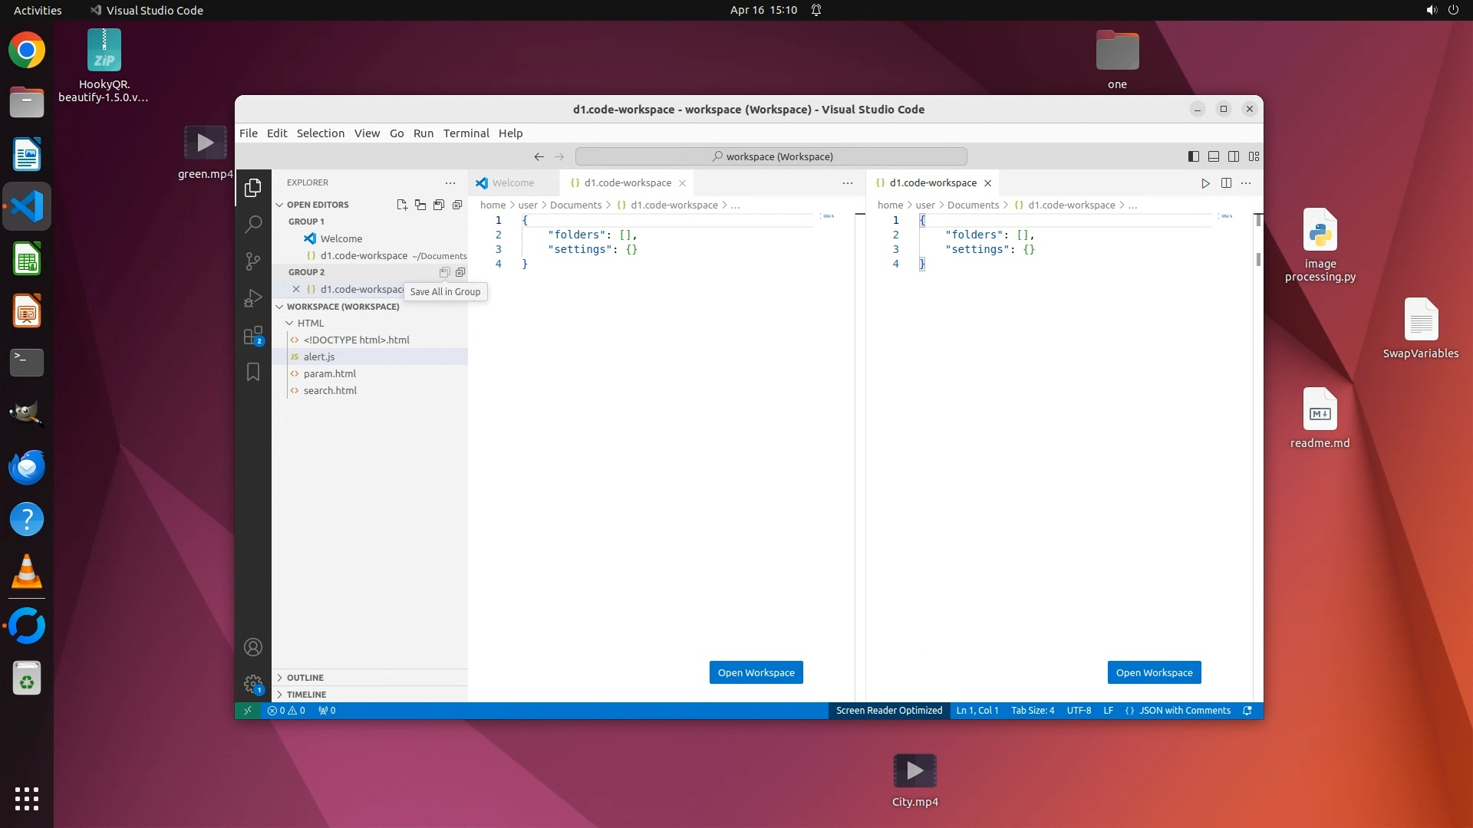Toggle Primary Side Bar visibility
Image resolution: width=1473 pixels, height=828 pixels.
point(1194,156)
